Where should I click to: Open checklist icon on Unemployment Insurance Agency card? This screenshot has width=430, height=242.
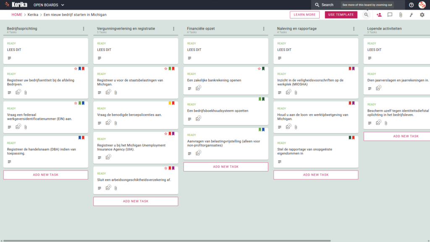[x=108, y=157]
